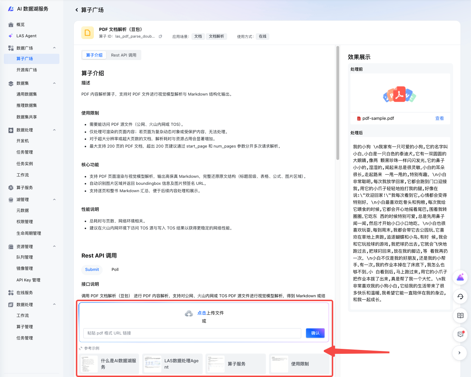
Task: Select the Poll tab
Action: tap(115, 269)
